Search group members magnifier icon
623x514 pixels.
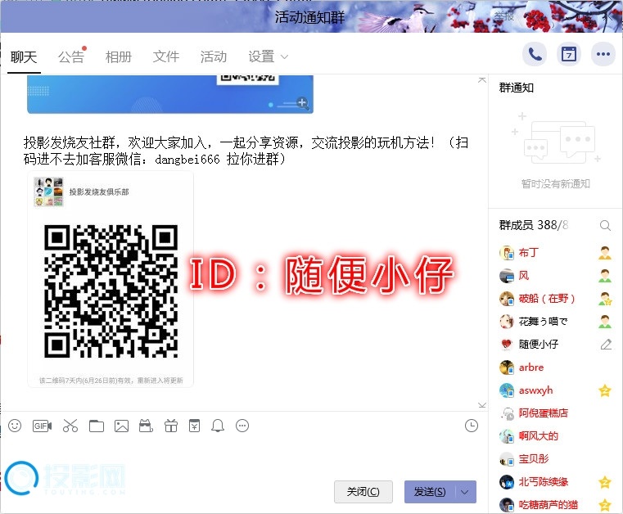tap(605, 225)
